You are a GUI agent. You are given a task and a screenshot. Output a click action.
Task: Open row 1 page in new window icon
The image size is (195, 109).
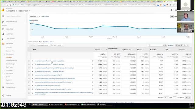[x=93, y=61]
